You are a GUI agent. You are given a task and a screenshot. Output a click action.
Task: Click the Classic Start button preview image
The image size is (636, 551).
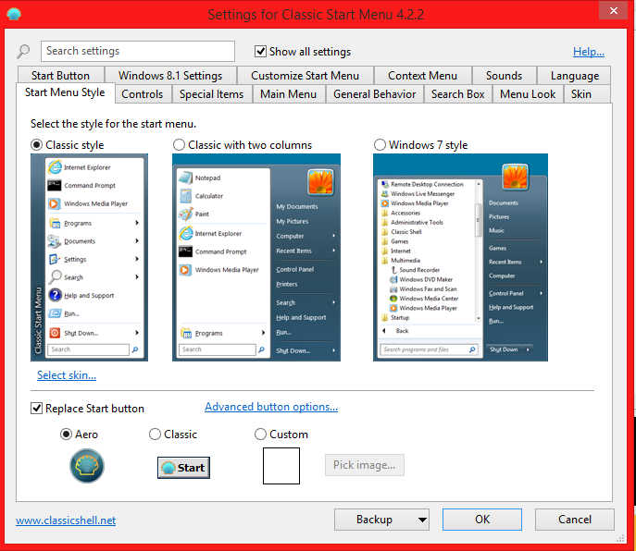tap(183, 468)
